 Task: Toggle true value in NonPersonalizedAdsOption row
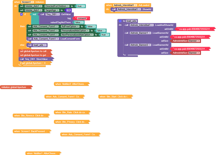(x=105, y=35)
